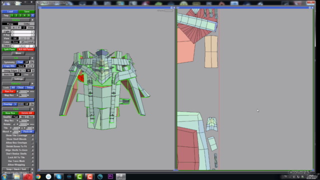Screen dimensions: 320x180
Task: Click the Load button
Action: 10,11
